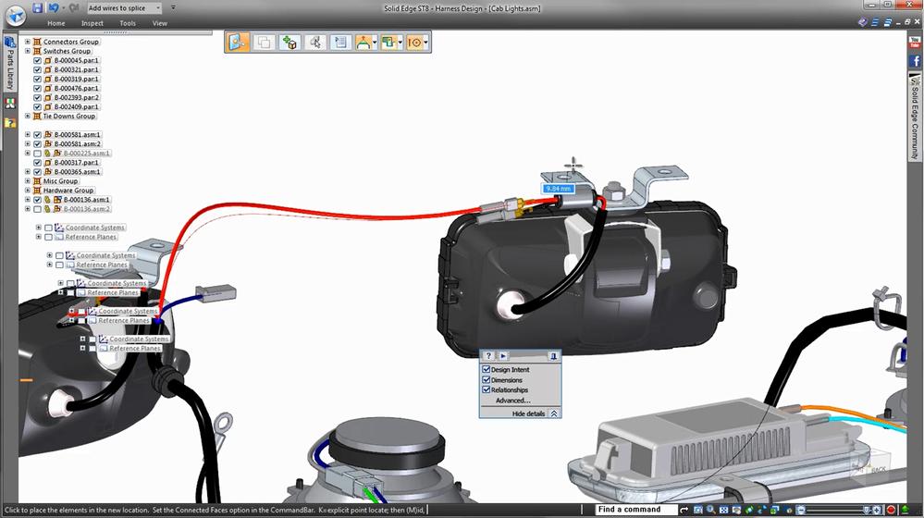
Task: Open the Facebook side panel
Action: pos(915,61)
